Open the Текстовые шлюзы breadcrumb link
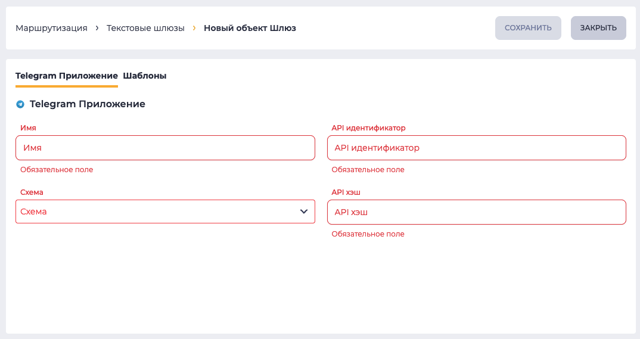 pos(145,28)
